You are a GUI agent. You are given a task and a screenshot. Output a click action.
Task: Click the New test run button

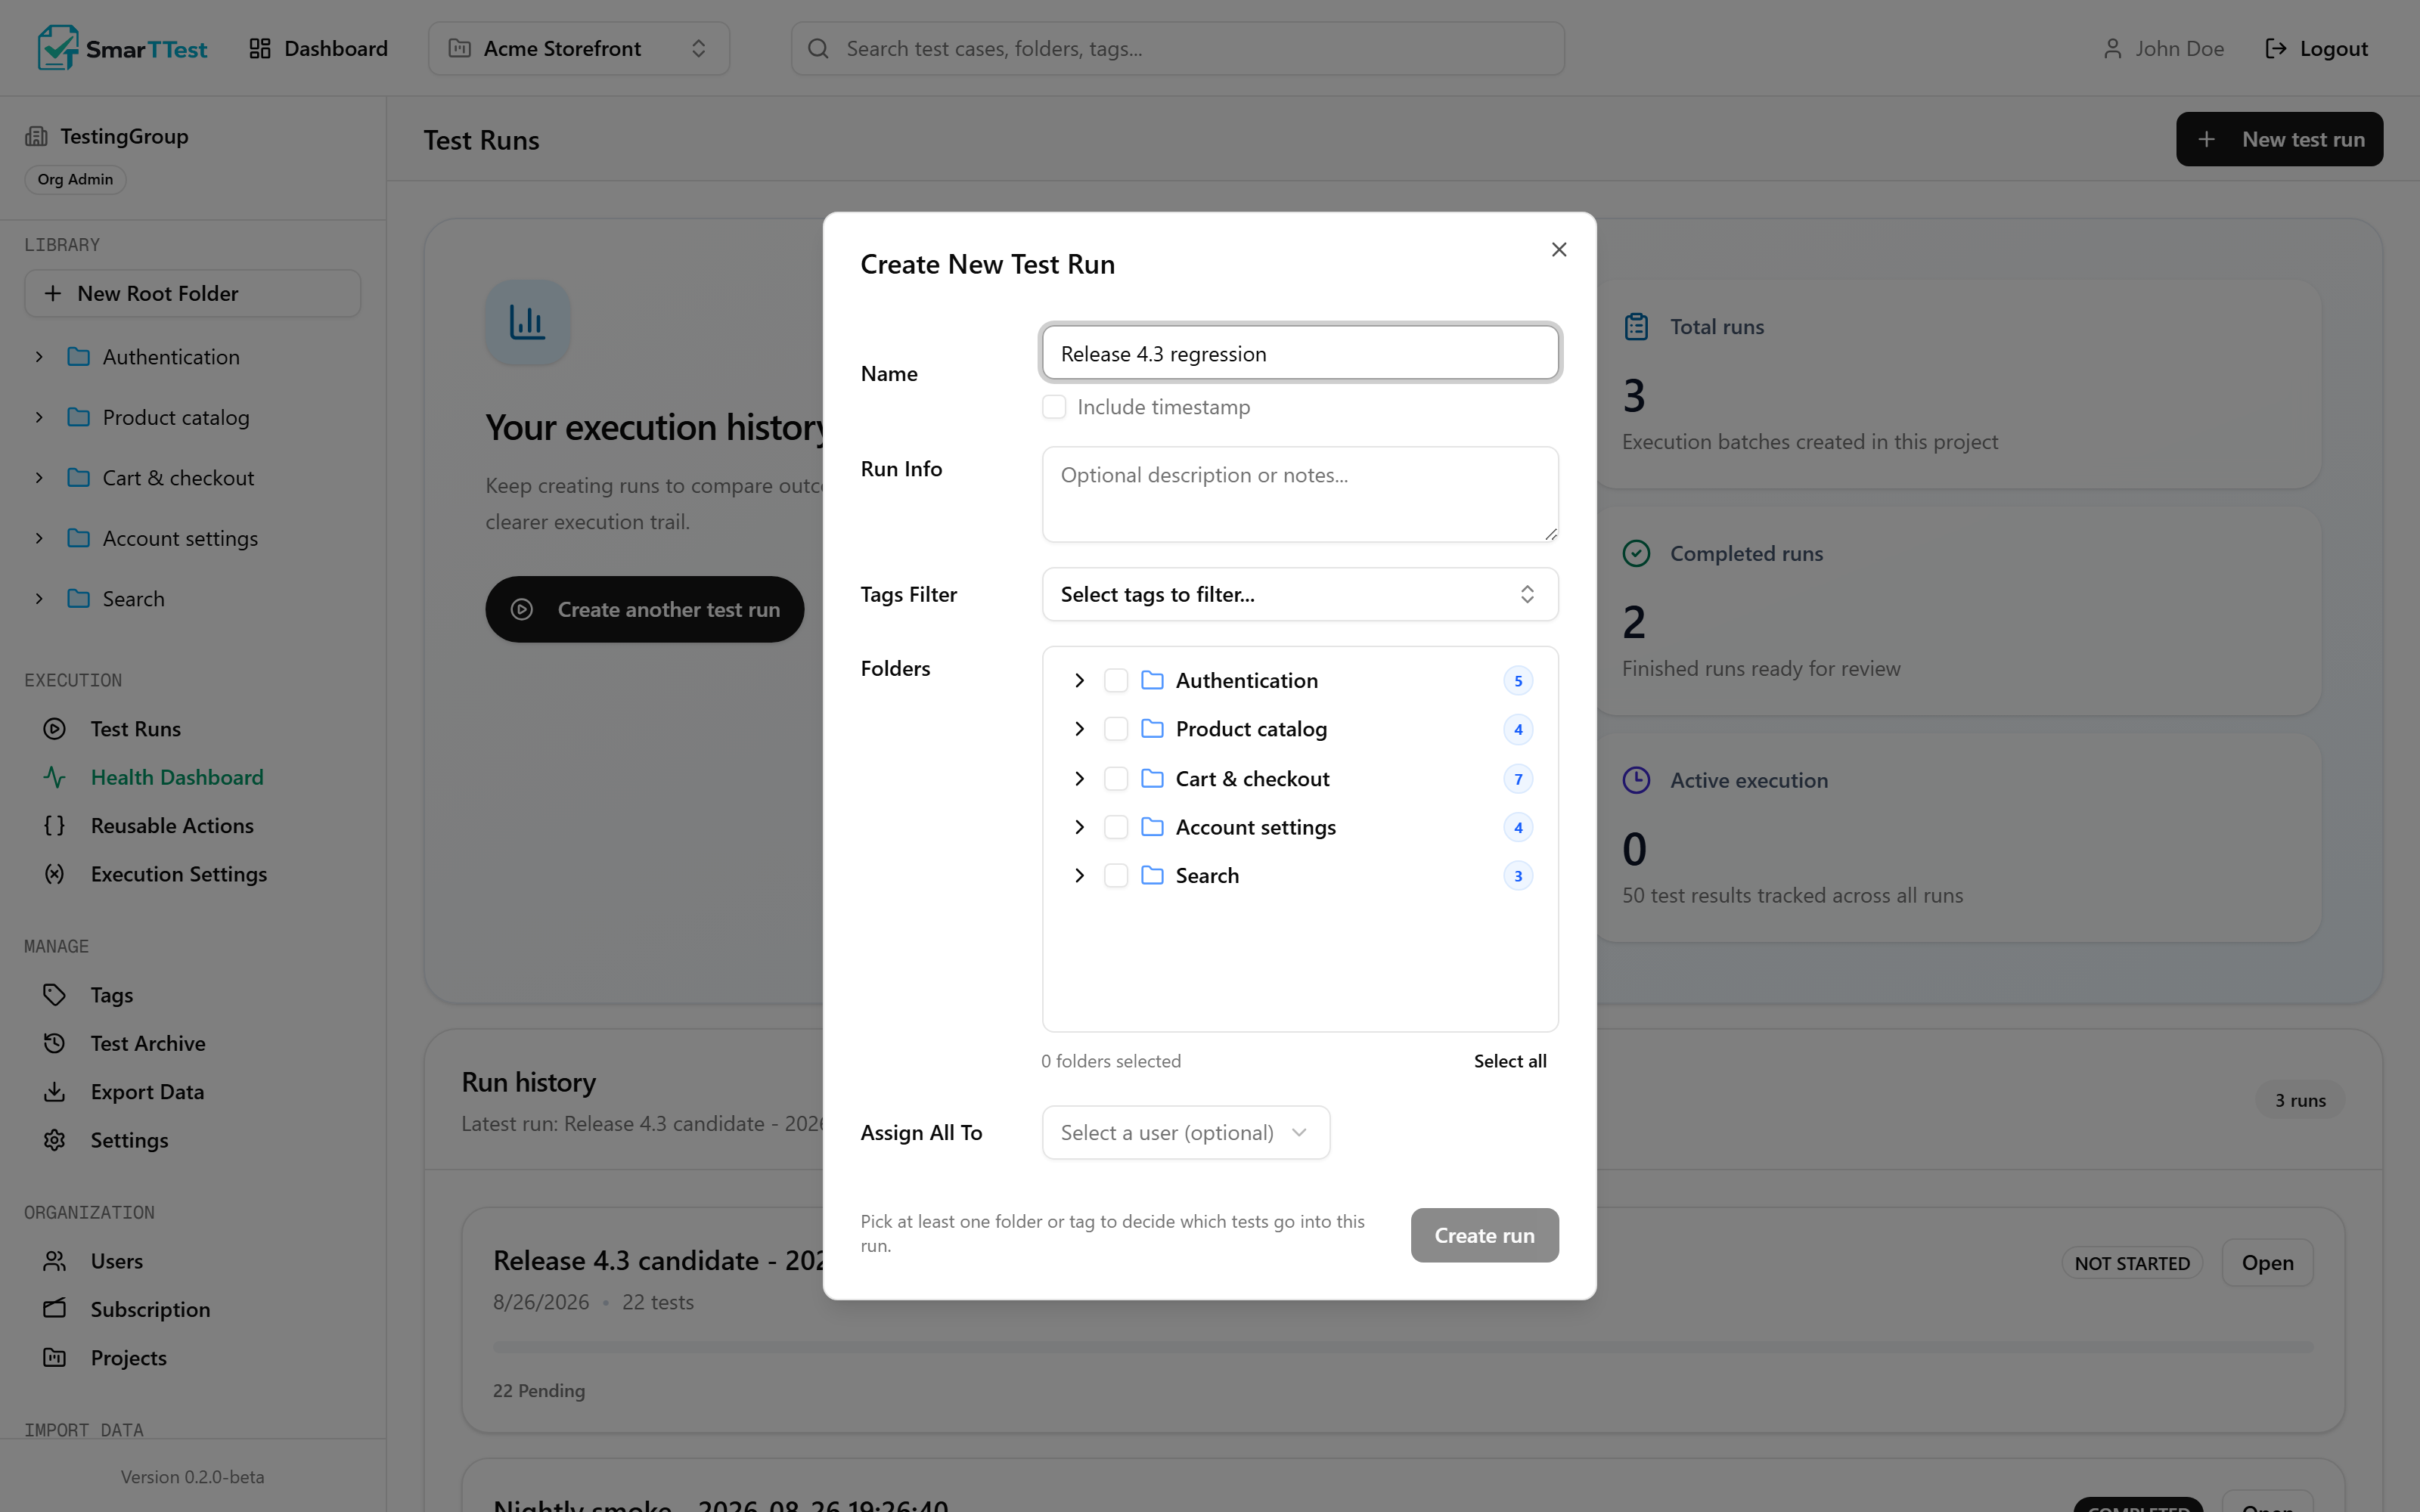point(2279,139)
